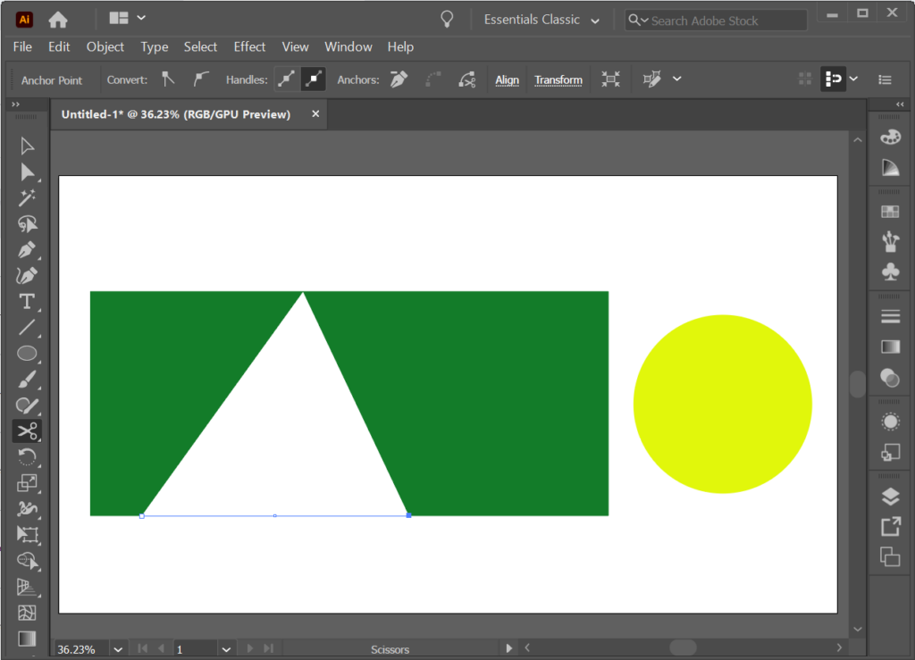
Task: Enable convert selected anchors to smooth
Action: (x=201, y=79)
